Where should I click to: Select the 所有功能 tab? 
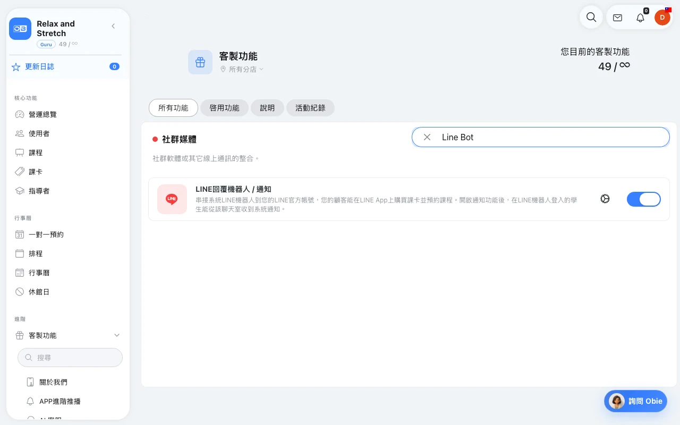pos(173,108)
